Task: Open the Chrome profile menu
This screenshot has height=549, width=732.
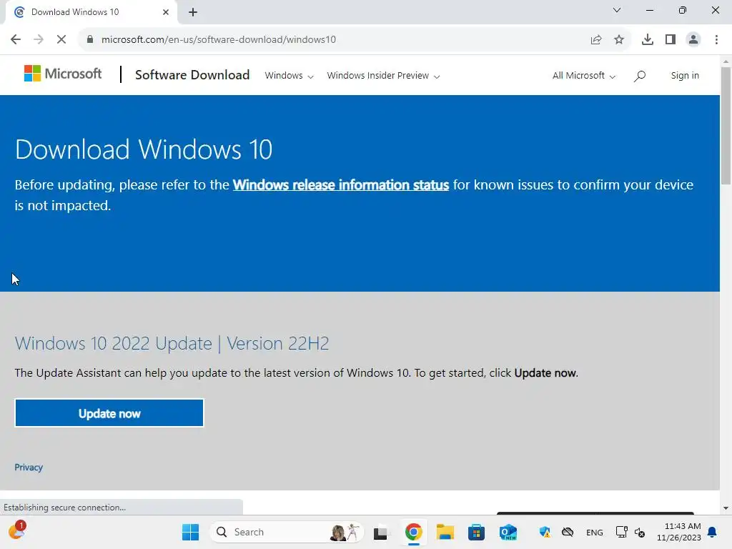Action: 693,39
